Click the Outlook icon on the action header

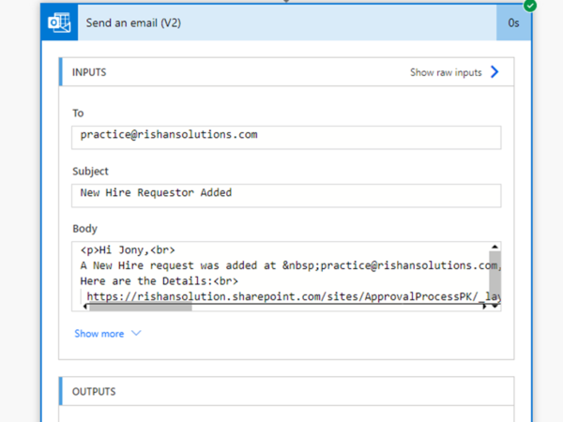tap(60, 22)
